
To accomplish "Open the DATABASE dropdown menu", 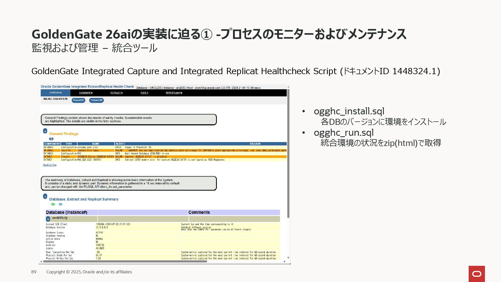I will [x=86, y=93].
